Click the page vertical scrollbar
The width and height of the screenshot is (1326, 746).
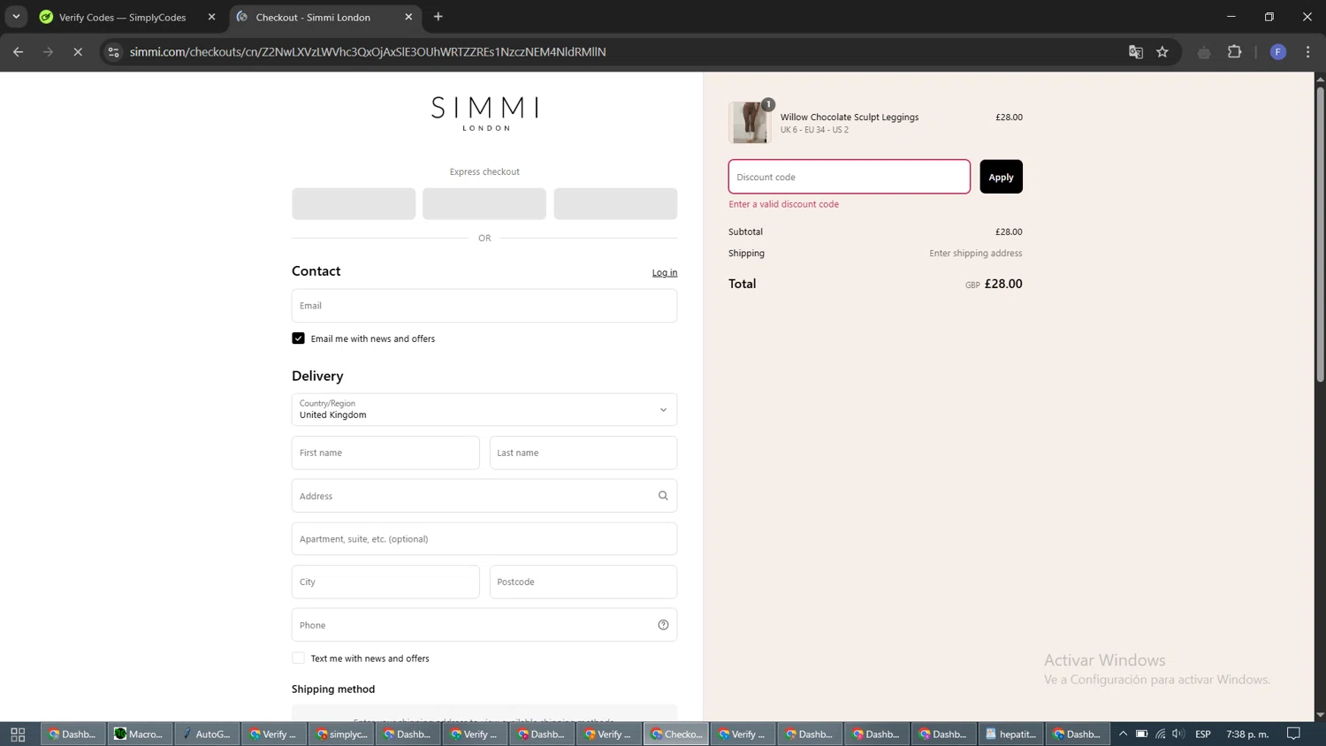pos(1320,233)
